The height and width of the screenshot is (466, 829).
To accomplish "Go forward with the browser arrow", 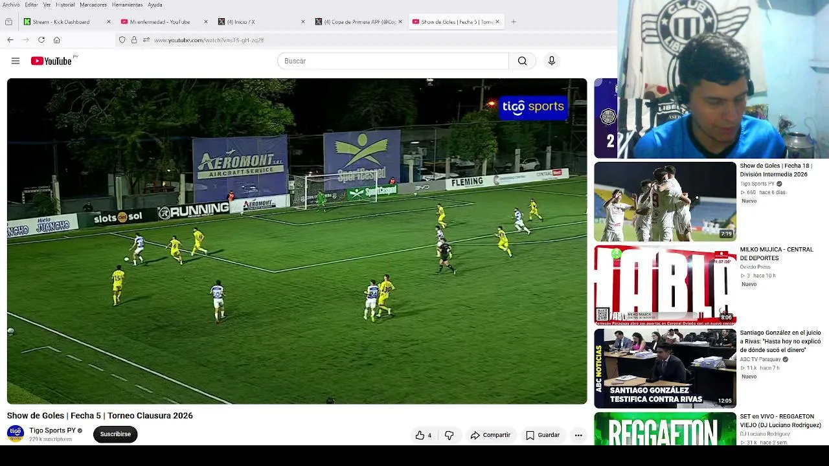I will click(x=26, y=40).
